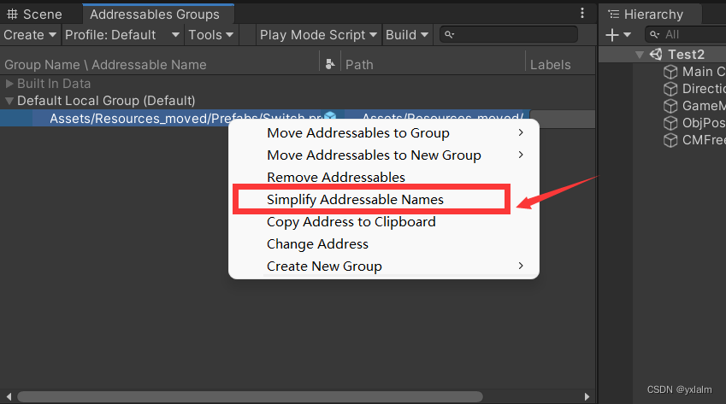The width and height of the screenshot is (726, 404).
Task: Open the Create dropdown
Action: coord(30,35)
